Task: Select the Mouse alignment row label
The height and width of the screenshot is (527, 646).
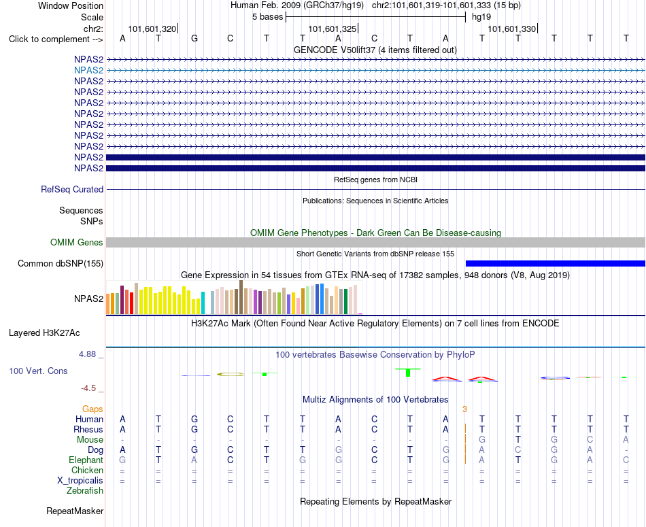Action: tap(90, 440)
